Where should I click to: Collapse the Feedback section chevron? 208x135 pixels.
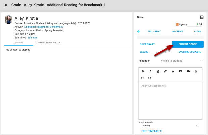(201, 61)
